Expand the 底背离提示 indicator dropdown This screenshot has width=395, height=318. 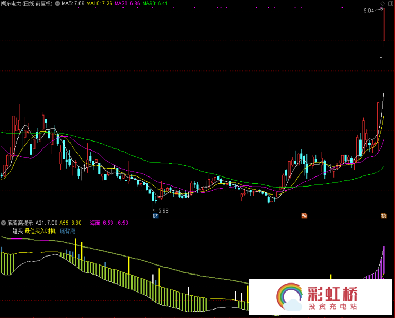point(3,223)
